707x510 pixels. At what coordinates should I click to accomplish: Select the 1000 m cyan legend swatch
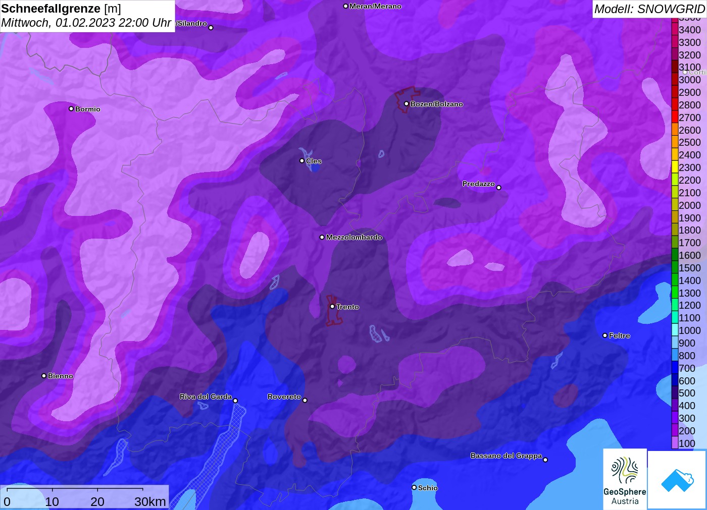point(675,330)
